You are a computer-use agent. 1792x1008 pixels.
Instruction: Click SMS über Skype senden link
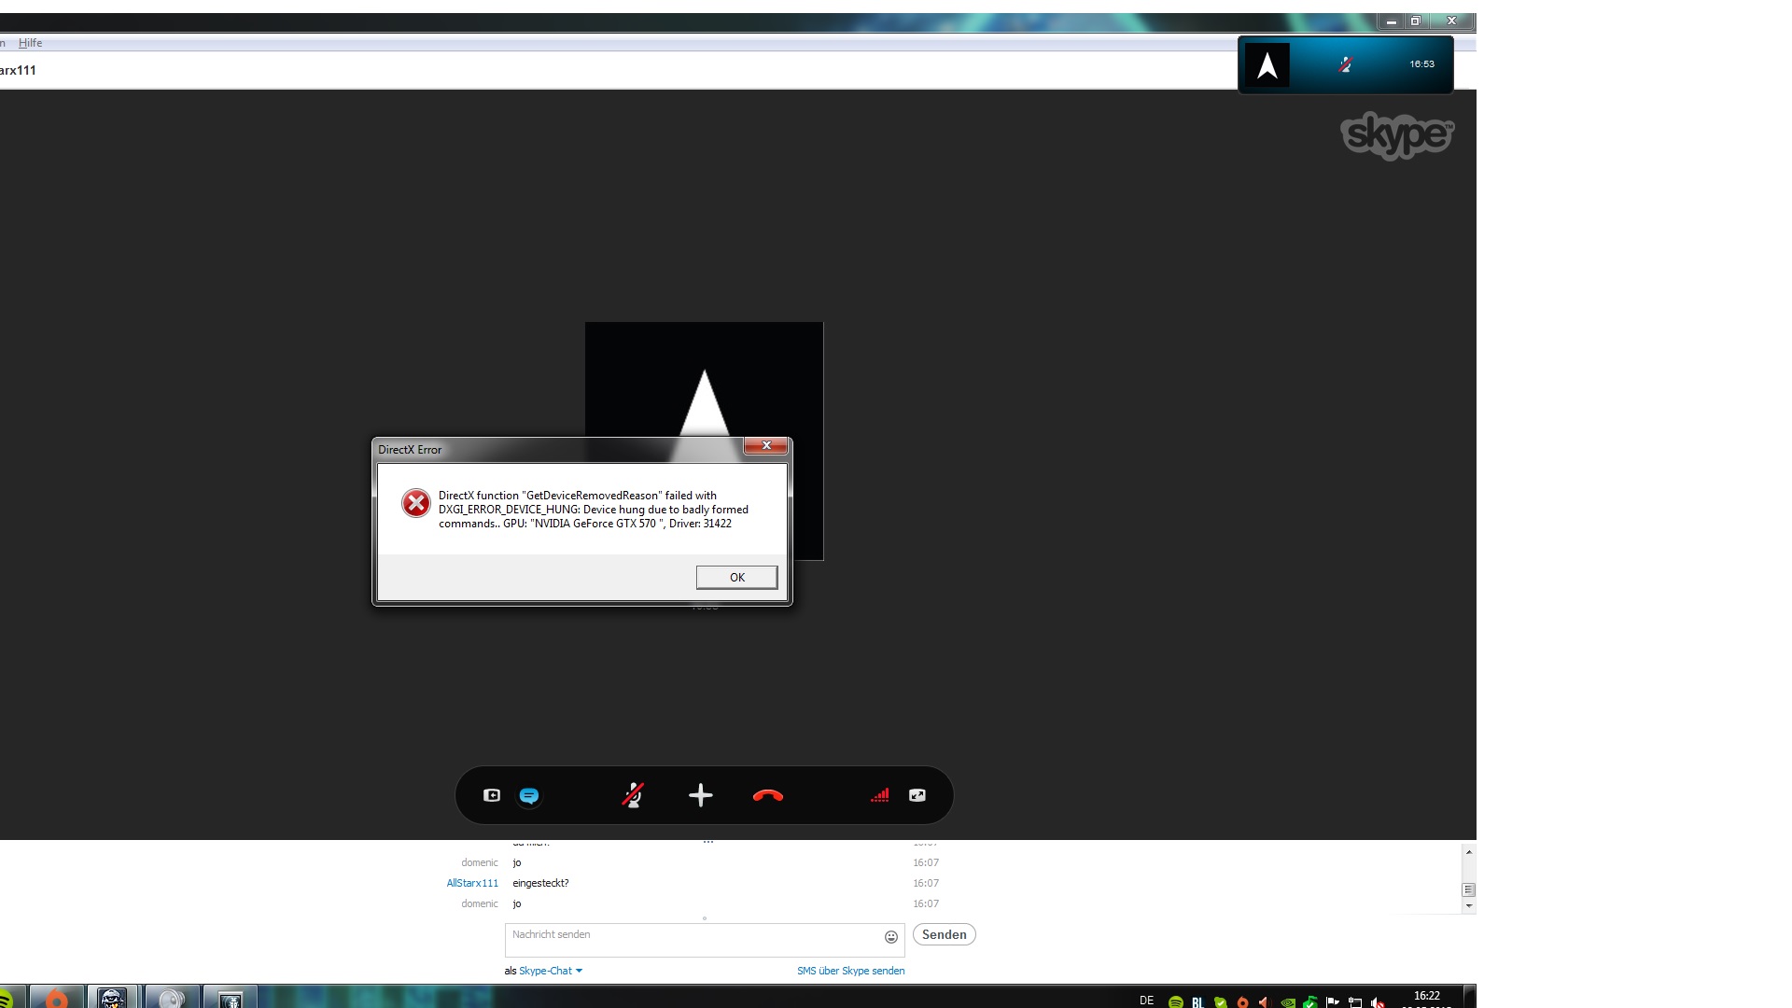pos(850,971)
